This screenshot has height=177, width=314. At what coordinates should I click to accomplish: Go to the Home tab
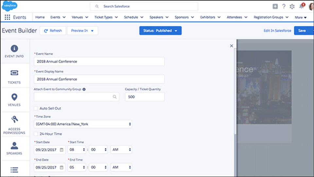(x=40, y=17)
